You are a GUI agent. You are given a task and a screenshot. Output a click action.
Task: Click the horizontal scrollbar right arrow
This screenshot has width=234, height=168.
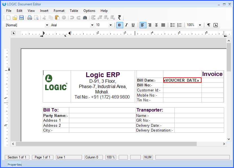(224, 144)
